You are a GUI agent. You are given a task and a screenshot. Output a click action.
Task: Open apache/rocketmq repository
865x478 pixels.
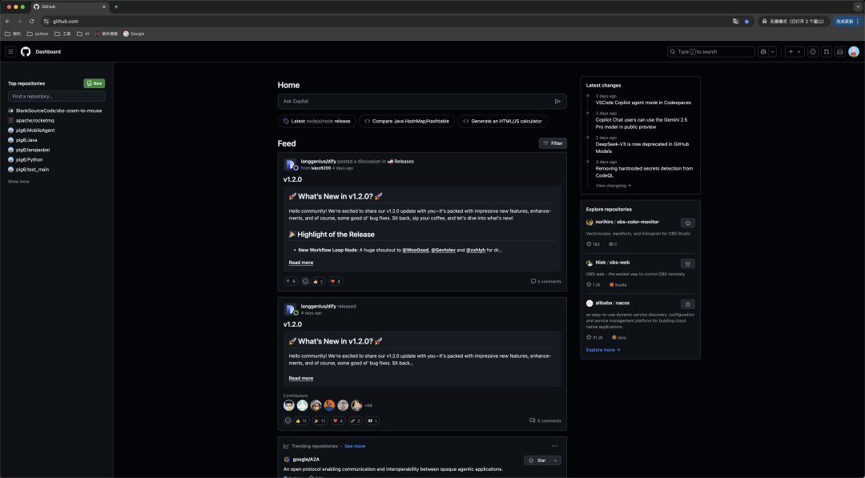click(34, 121)
